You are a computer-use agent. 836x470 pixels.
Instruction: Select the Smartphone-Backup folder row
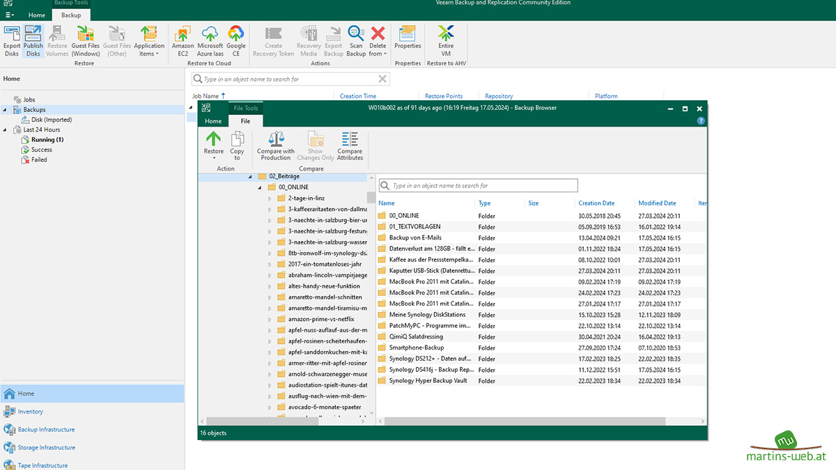[x=542, y=347]
